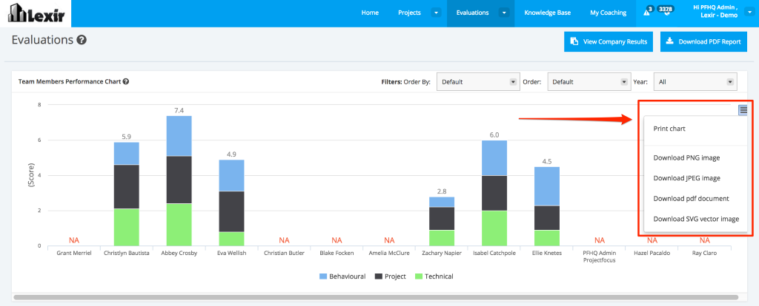Open the Order filter dropdown
Screen dimensions: 759x306
589,81
